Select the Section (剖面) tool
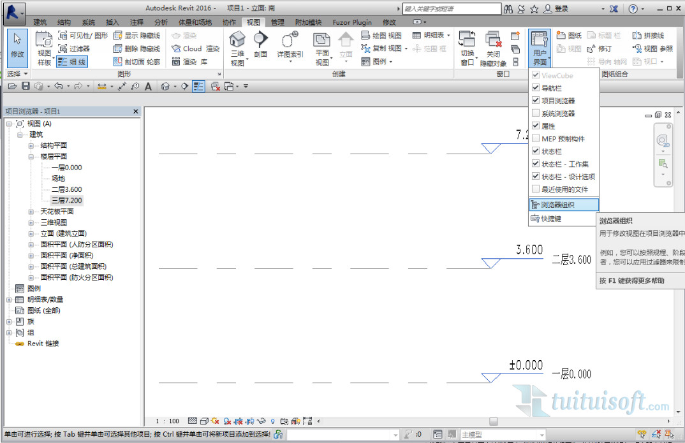The image size is (685, 443). pos(260,43)
